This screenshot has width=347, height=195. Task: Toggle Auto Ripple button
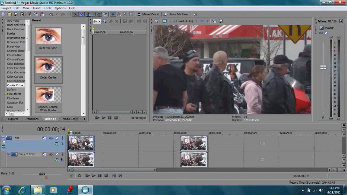point(88,14)
